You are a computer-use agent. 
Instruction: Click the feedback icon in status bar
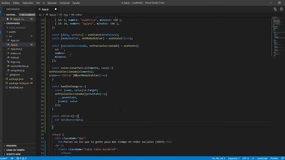point(283,158)
